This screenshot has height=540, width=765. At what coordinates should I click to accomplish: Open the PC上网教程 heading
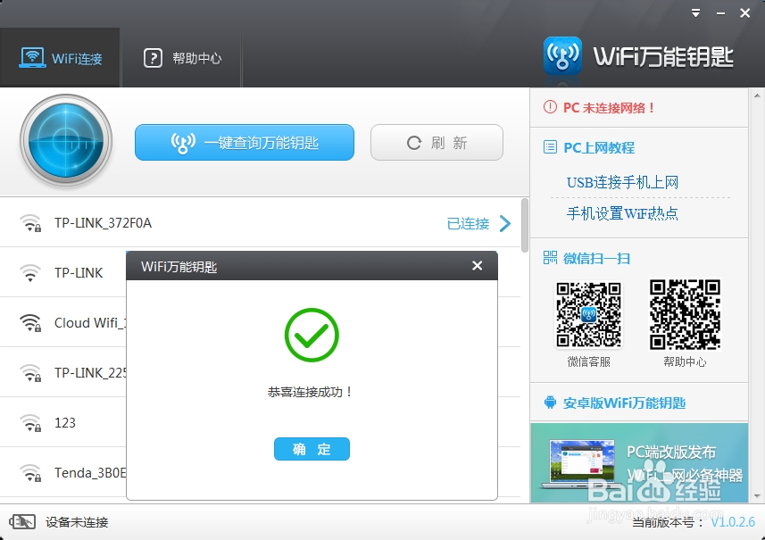pyautogui.click(x=599, y=147)
